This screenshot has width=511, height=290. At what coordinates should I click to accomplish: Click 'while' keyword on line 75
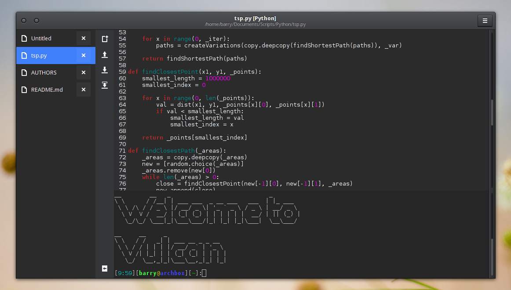click(150, 177)
